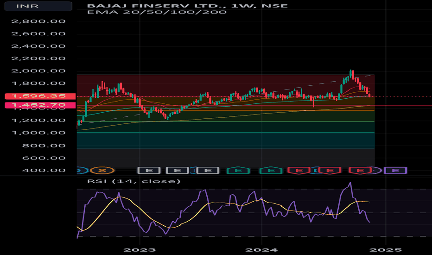The width and height of the screenshot is (432, 255).
Task: Click the second gray E earnings marker
Action: click(178, 171)
